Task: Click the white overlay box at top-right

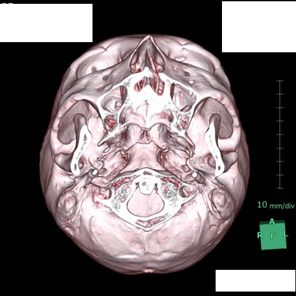Action: point(259,27)
